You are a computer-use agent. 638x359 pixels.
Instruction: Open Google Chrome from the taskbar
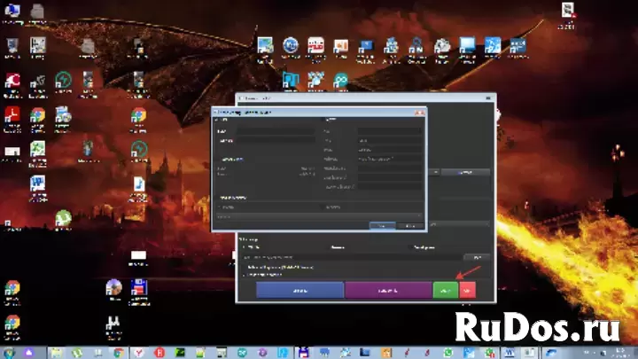pos(119,353)
